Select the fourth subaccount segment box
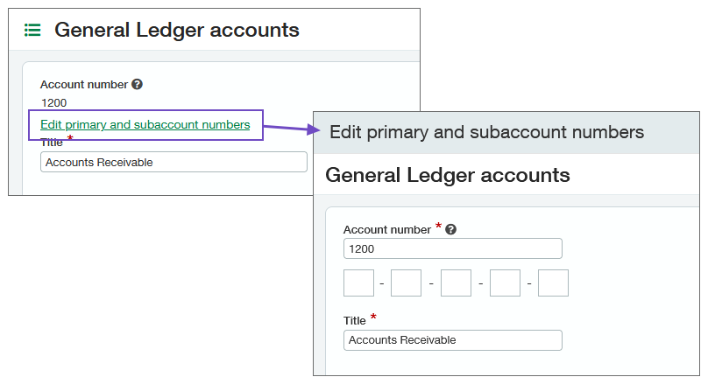The width and height of the screenshot is (708, 384). 505,283
